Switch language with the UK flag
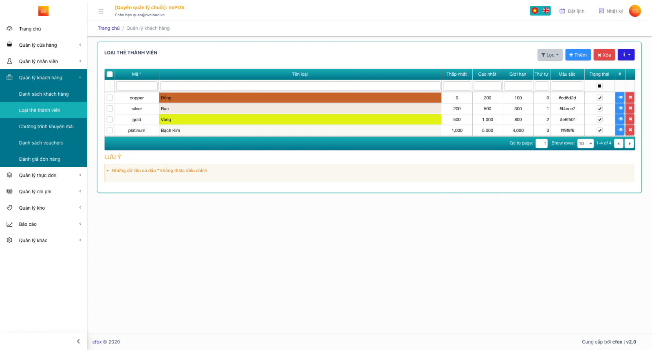 coord(546,11)
